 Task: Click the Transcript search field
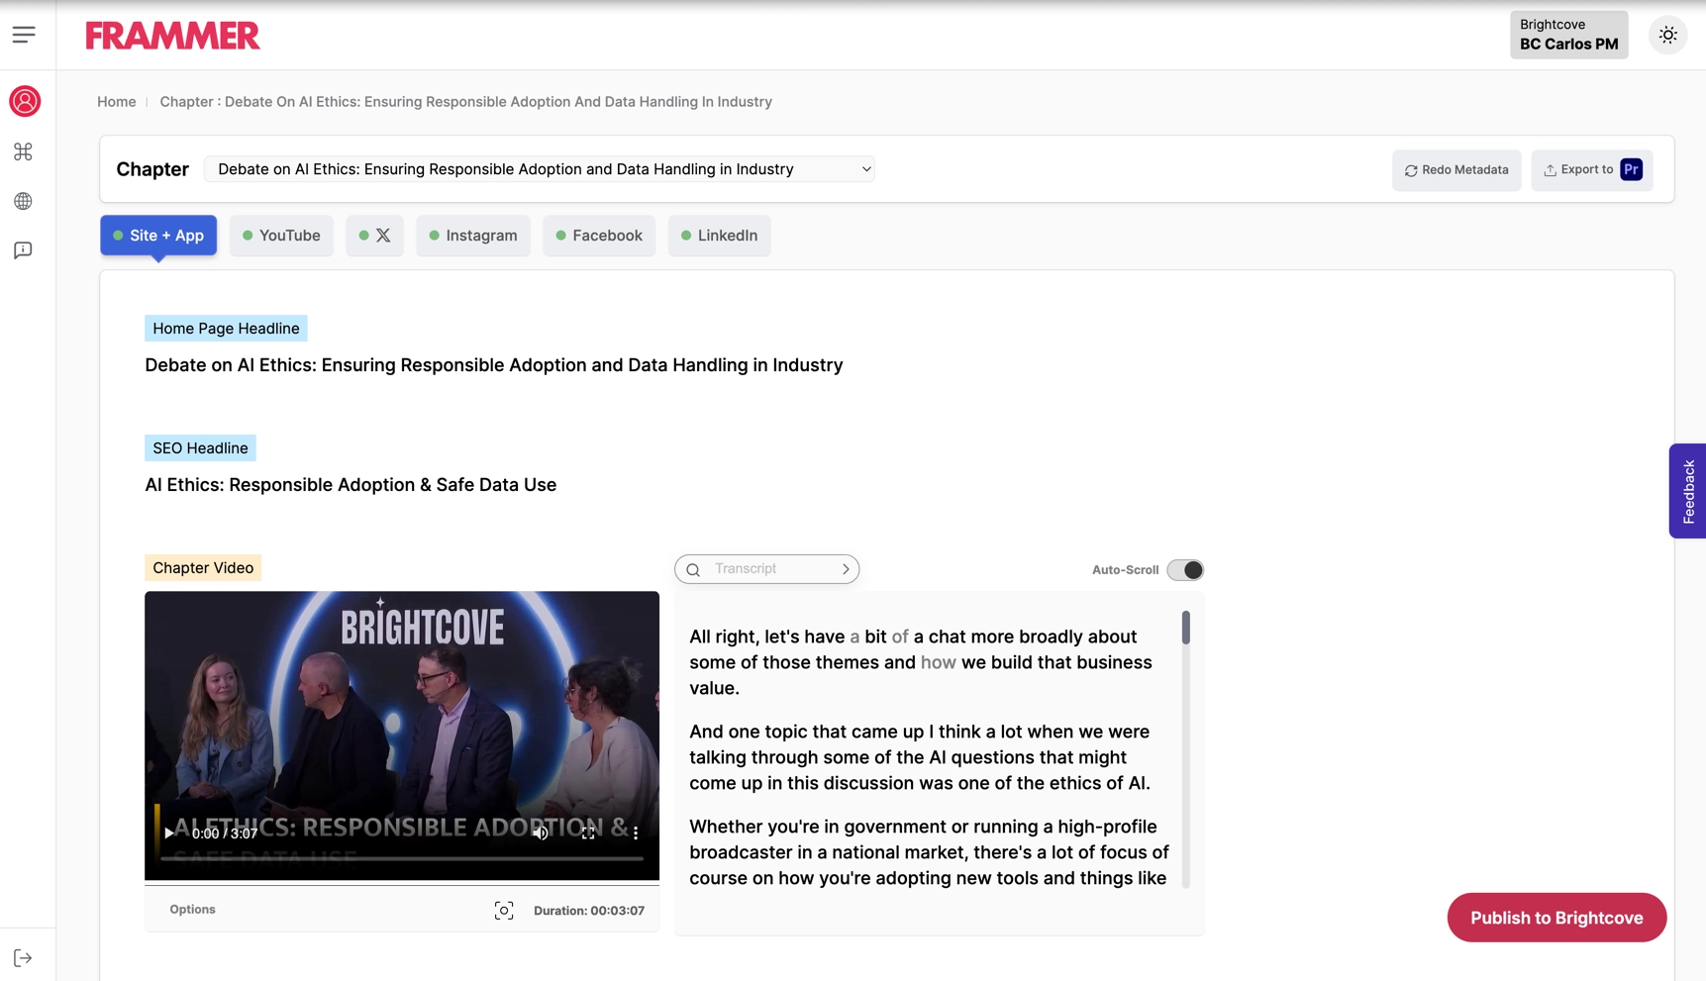click(x=767, y=569)
